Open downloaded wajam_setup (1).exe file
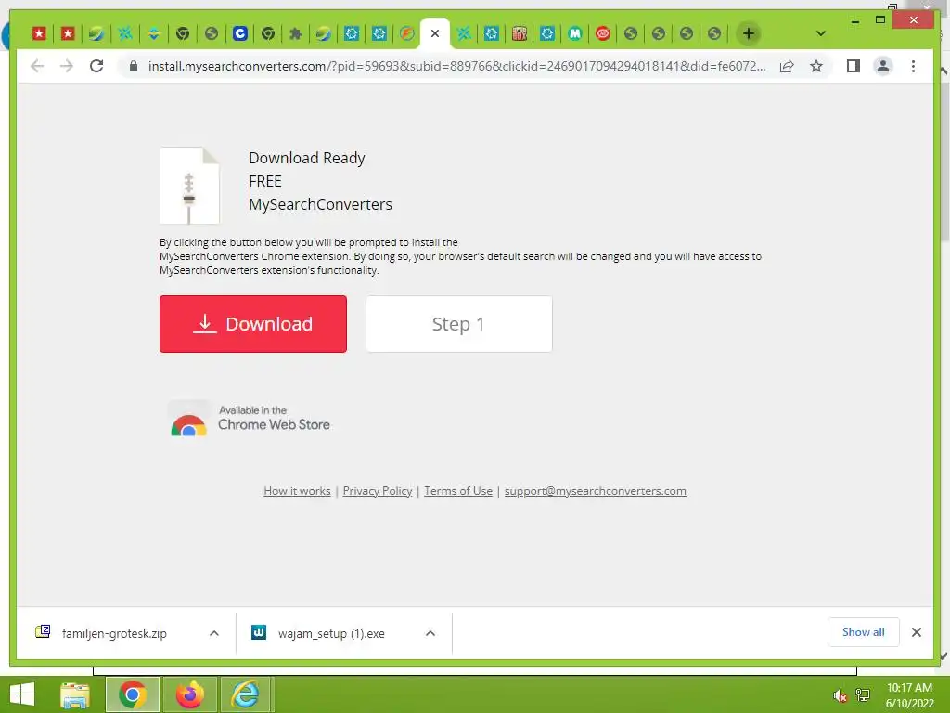 [x=330, y=633]
